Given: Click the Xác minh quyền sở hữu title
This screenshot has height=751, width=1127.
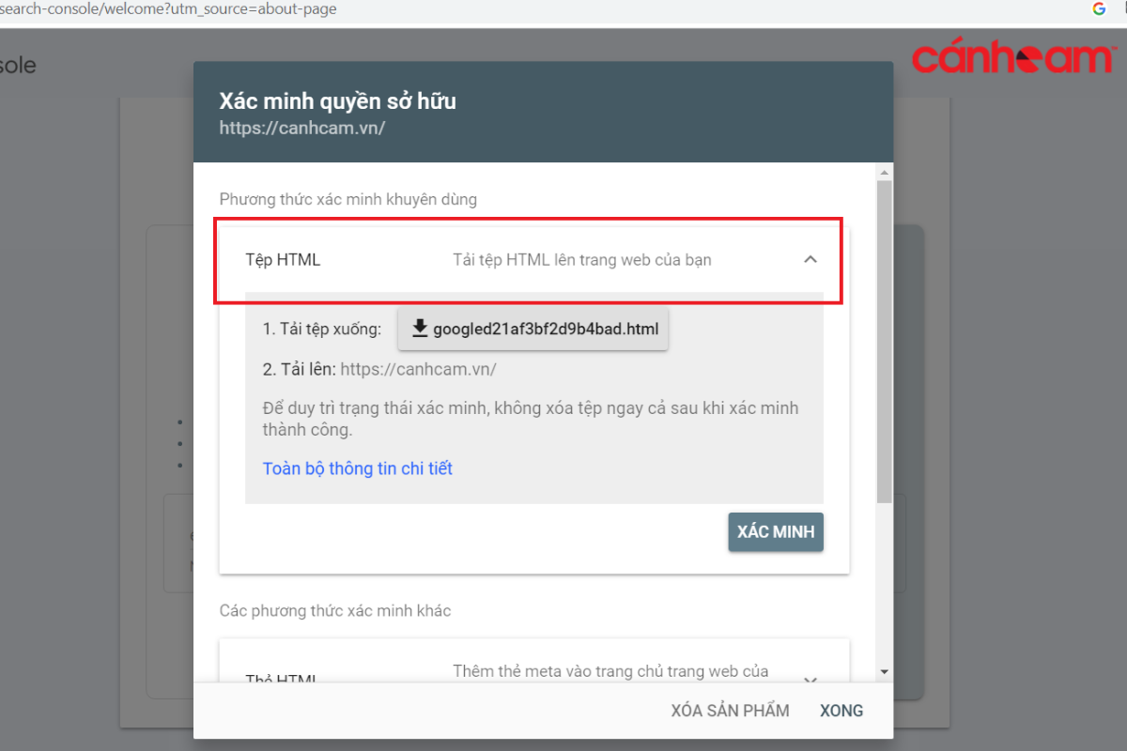Looking at the screenshot, I should [x=338, y=101].
